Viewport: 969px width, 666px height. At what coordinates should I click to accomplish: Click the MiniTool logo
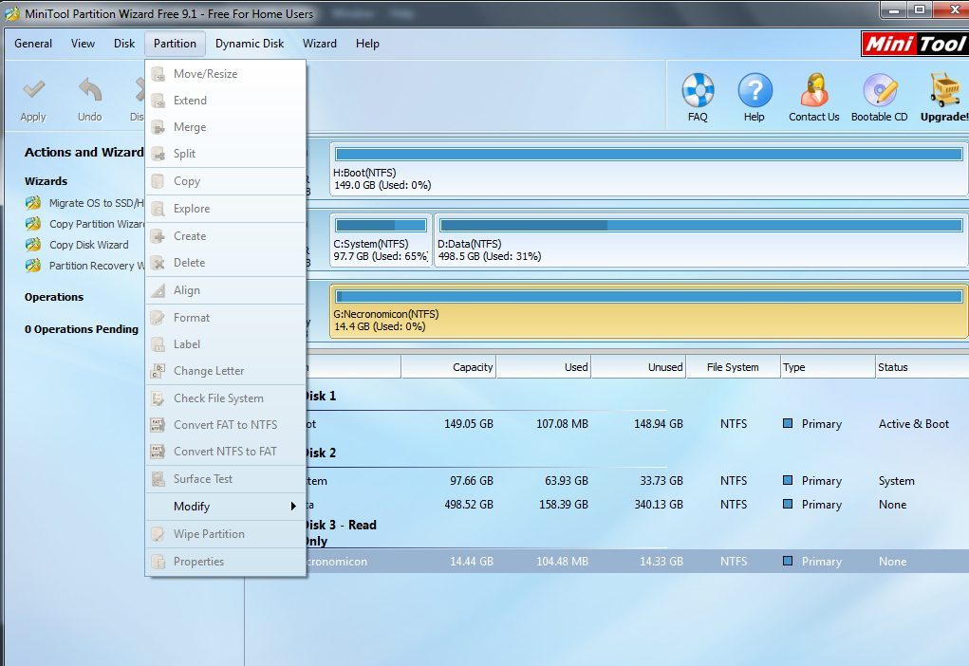pyautogui.click(x=915, y=44)
